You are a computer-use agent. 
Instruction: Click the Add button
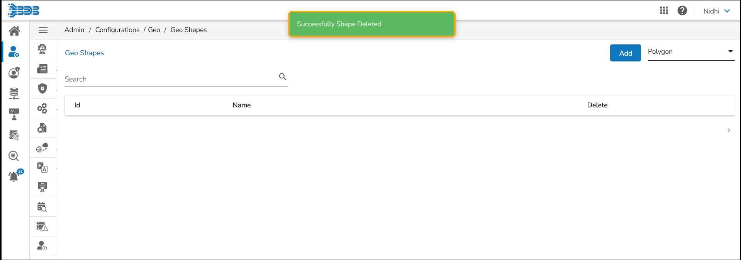click(626, 53)
